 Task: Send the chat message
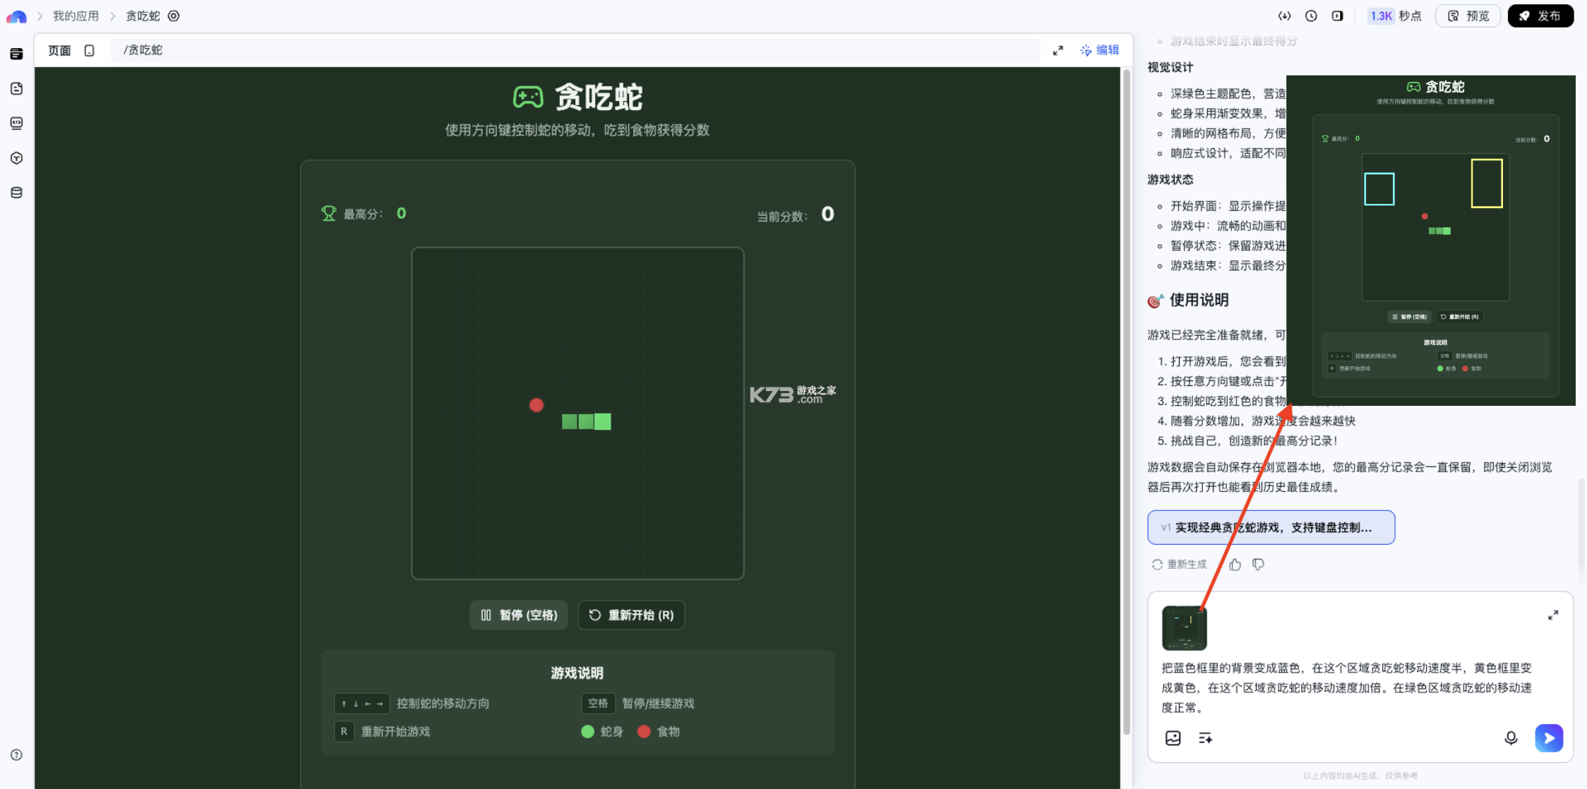coord(1549,737)
